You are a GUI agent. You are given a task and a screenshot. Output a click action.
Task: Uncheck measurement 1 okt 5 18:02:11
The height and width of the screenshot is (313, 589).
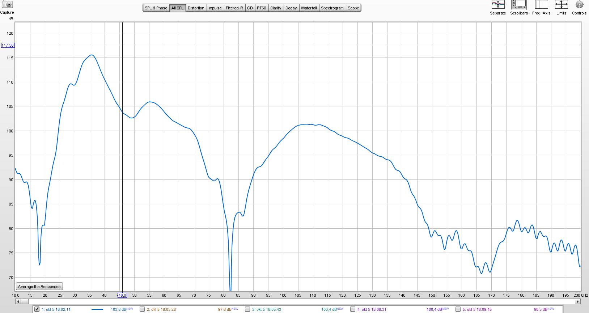[37, 309]
